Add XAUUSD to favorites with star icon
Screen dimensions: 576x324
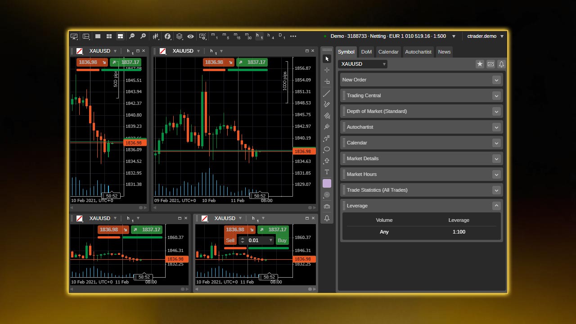click(x=480, y=64)
